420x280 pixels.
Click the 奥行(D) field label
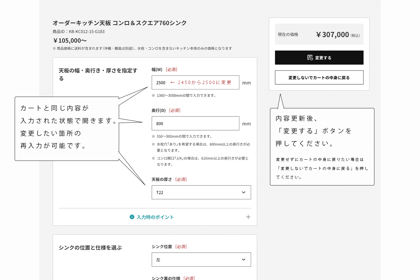click(159, 110)
